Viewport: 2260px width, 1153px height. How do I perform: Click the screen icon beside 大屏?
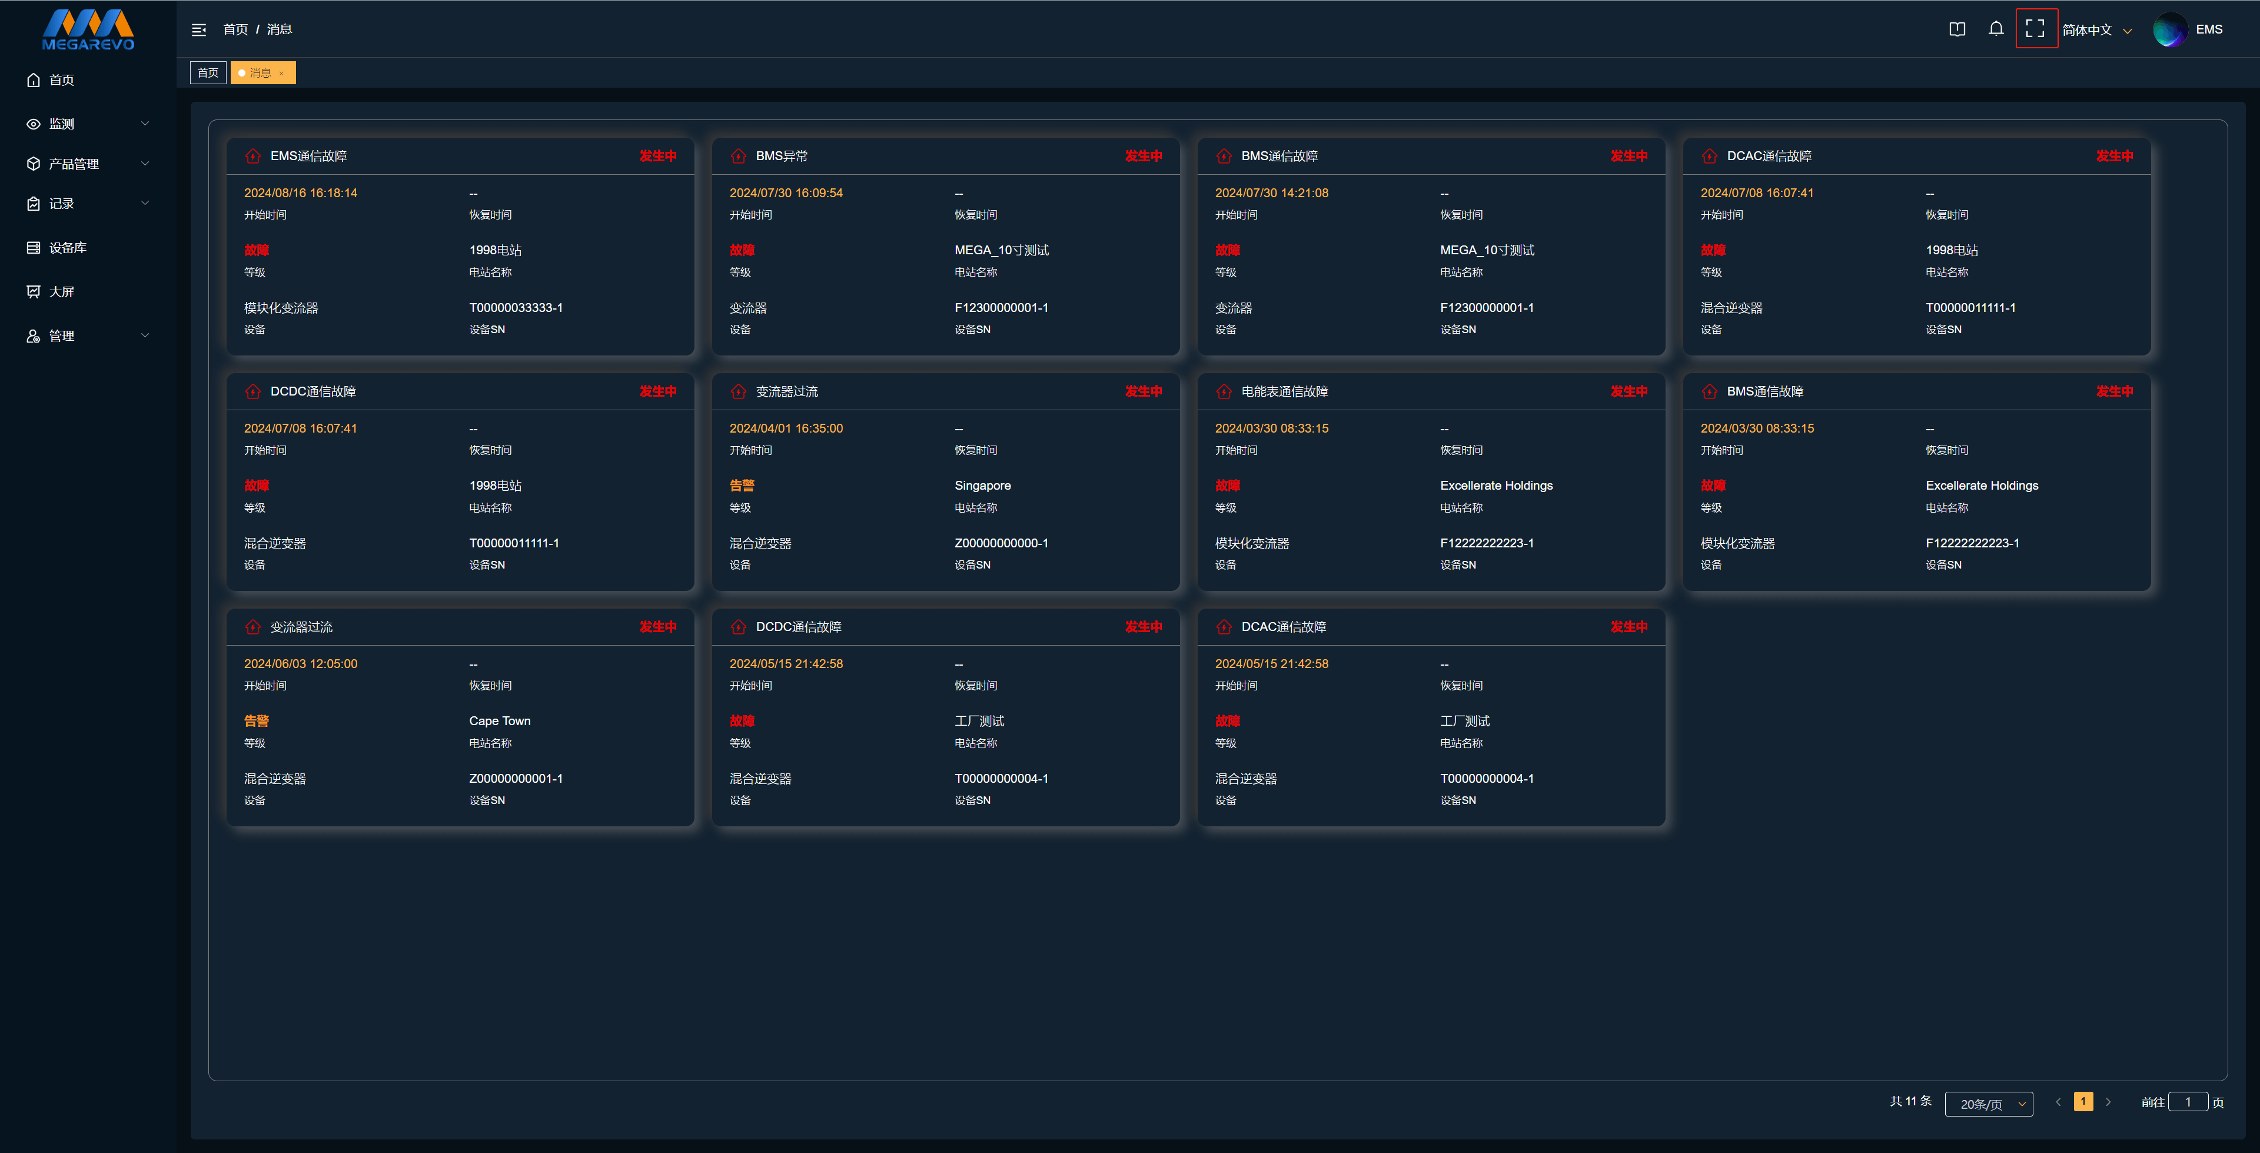(x=34, y=291)
